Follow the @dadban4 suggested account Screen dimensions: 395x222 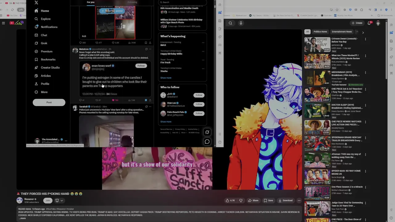point(199,95)
